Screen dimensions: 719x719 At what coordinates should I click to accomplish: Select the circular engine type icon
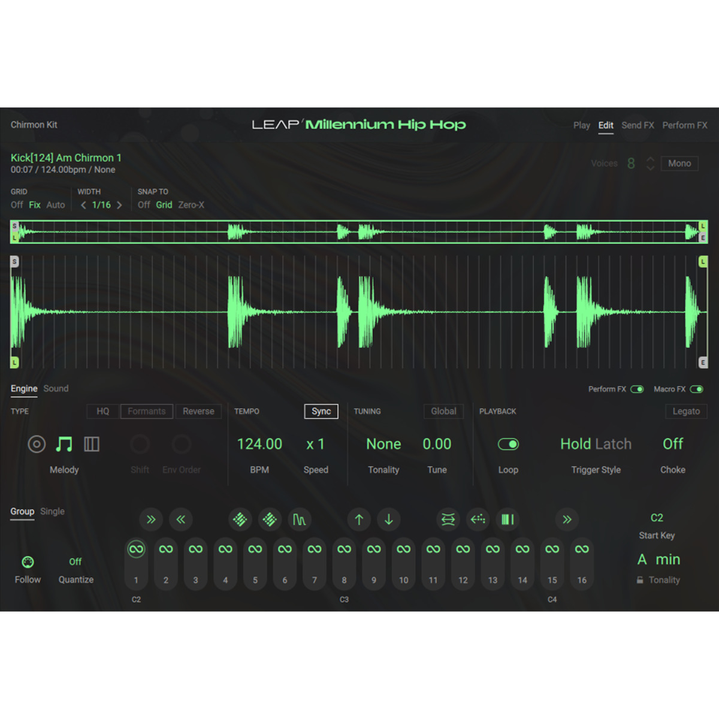37,444
